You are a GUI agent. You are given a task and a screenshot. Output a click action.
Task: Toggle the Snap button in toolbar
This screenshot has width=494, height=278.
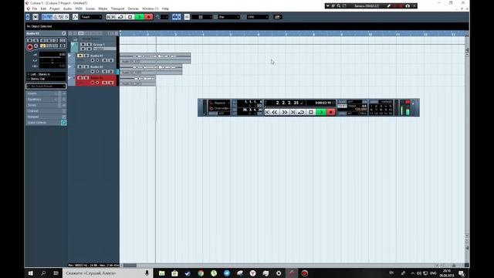(187, 17)
